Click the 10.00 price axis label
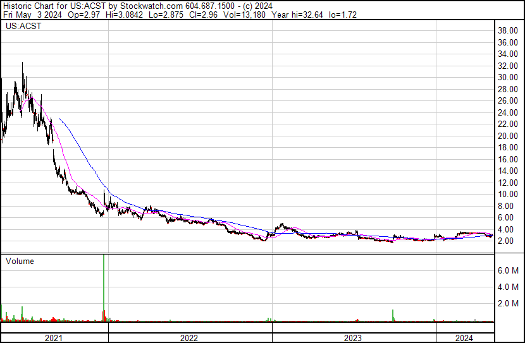Viewport: 525px width, 343px height. click(508, 194)
